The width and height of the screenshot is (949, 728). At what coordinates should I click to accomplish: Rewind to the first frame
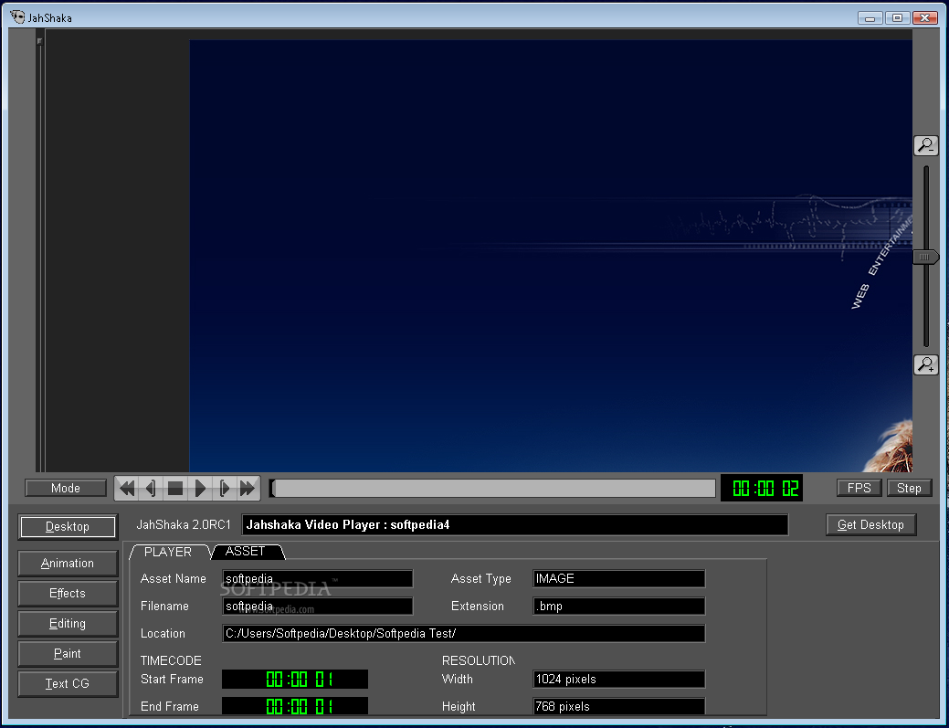click(127, 489)
